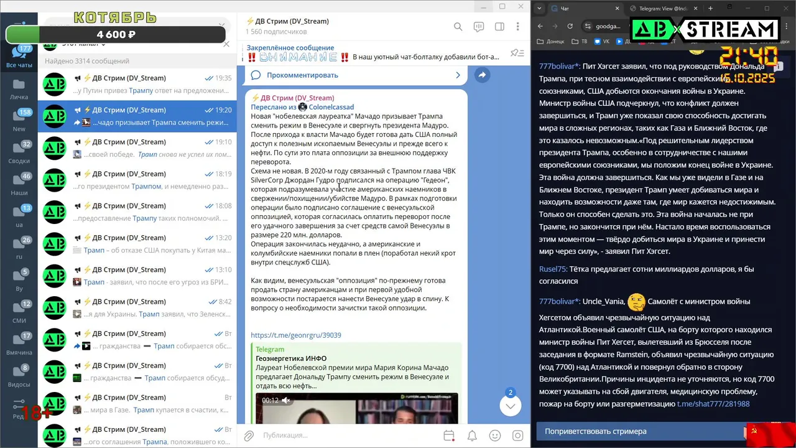Switch to the New chat folder
Viewport: 796px width, 448px height.
19,120
